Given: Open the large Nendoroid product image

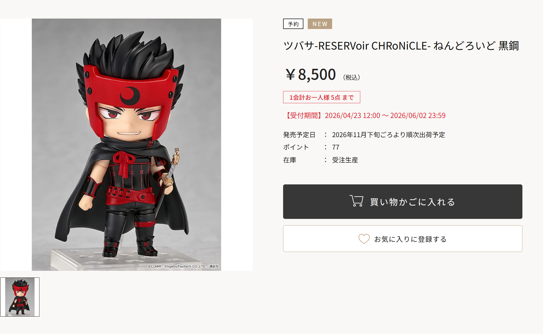Looking at the screenshot, I should tap(126, 145).
